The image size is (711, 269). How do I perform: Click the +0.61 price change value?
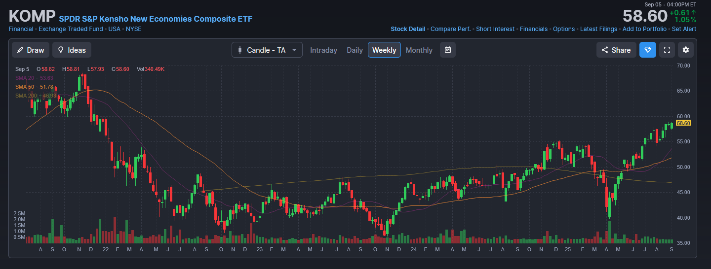(x=680, y=13)
